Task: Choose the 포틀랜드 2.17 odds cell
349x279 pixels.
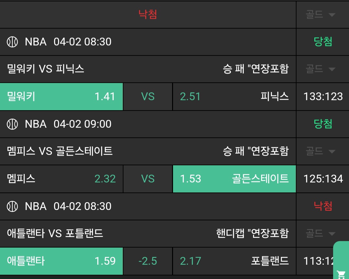Action: 234,261
